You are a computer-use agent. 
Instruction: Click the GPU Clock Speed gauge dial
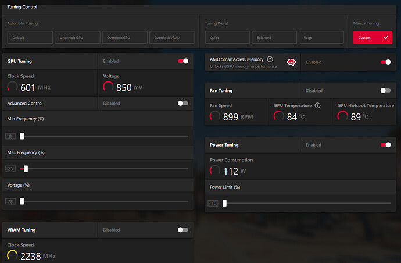tap(12, 87)
